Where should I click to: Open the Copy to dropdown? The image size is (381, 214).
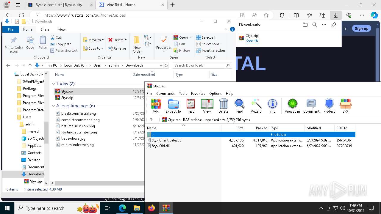[93, 48]
